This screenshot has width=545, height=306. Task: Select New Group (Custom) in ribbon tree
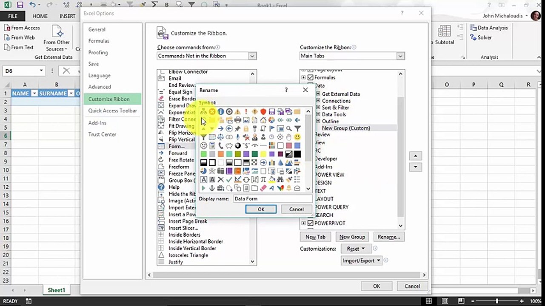[345, 128]
